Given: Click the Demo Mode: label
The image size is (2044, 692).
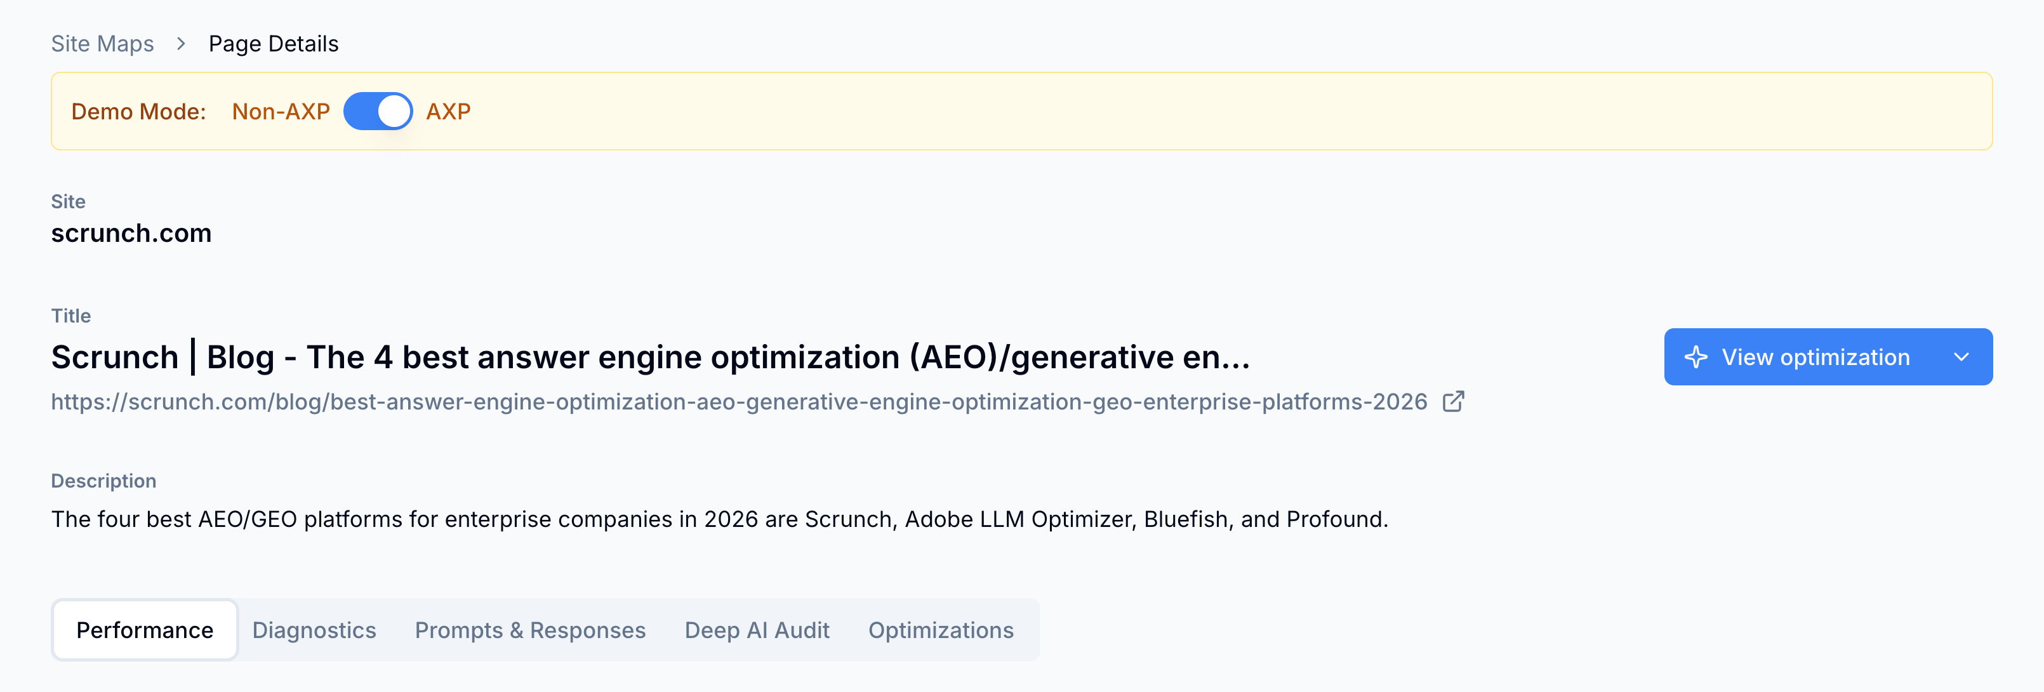Looking at the screenshot, I should point(139,111).
